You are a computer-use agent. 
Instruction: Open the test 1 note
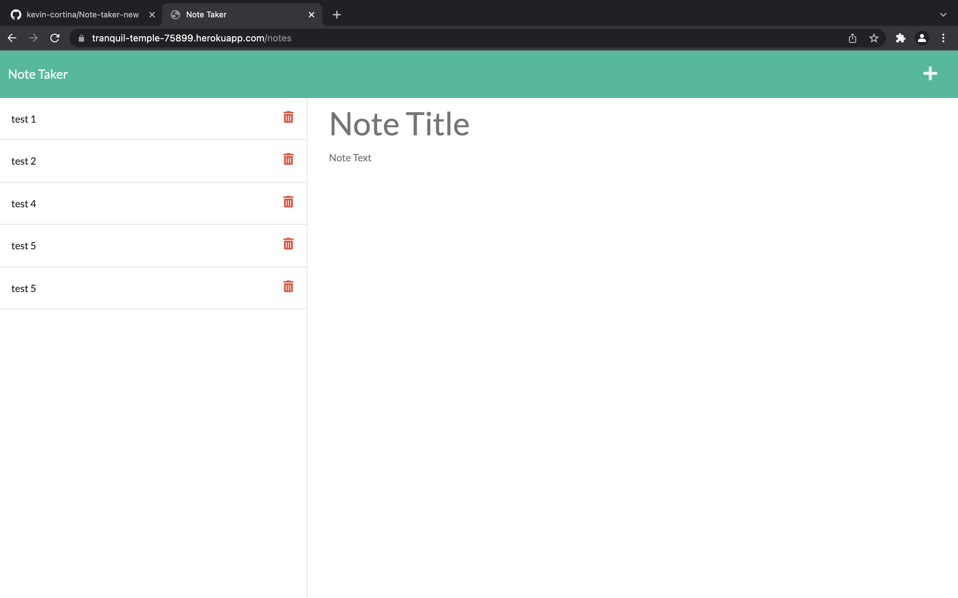(119, 119)
